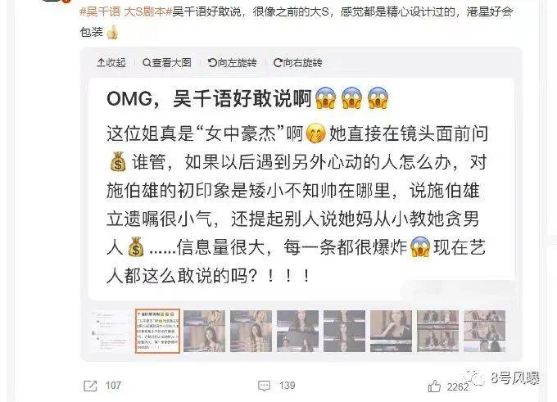Screen dimensions: 557x402
Task: Select the first faded thumbnail in strip
Action: tap(111, 332)
